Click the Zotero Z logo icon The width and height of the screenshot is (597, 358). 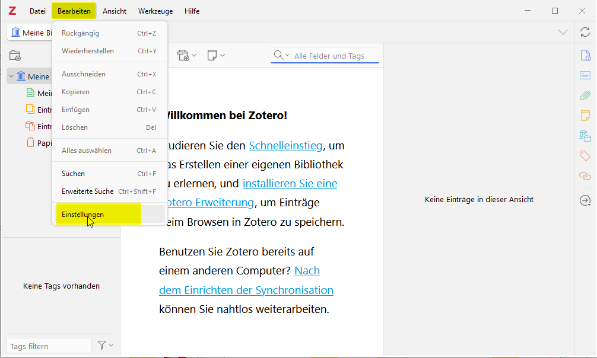pos(12,11)
